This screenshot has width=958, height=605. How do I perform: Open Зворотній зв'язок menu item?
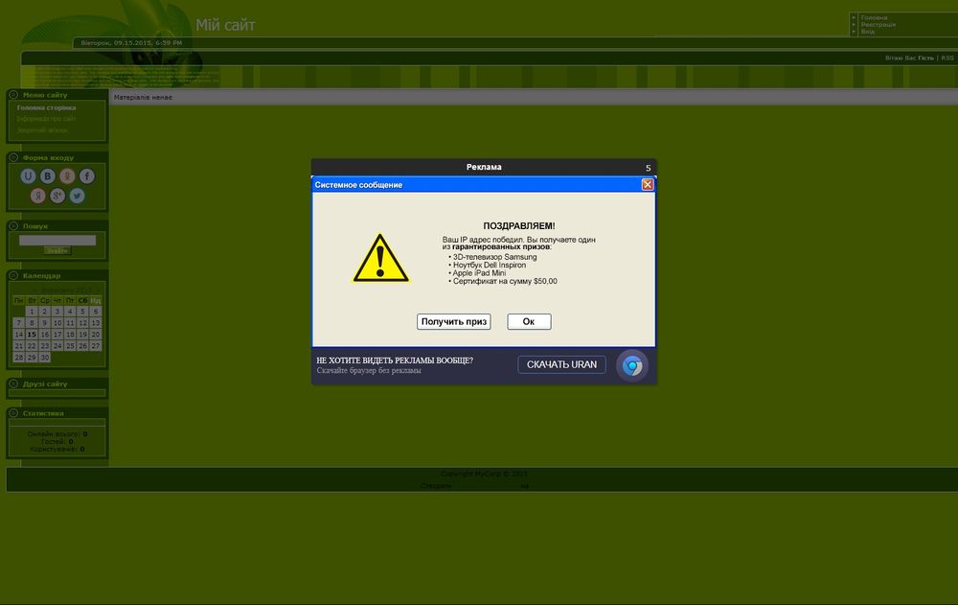(42, 130)
